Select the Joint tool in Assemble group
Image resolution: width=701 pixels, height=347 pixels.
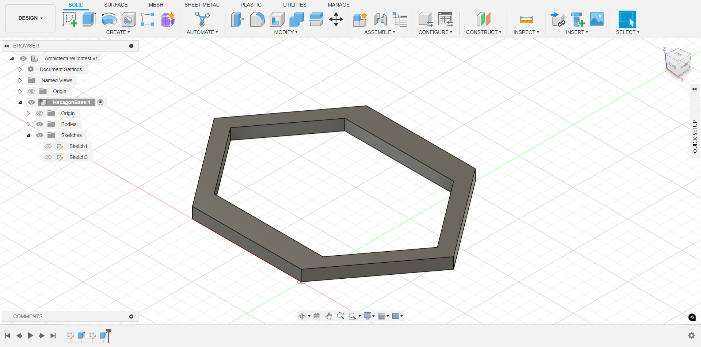point(380,19)
